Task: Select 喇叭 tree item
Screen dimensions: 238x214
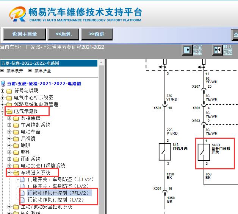Action: coord(26,146)
